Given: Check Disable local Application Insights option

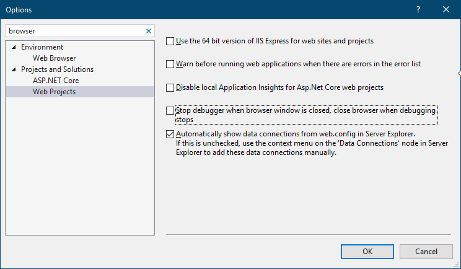Looking at the screenshot, I should pyautogui.click(x=170, y=88).
